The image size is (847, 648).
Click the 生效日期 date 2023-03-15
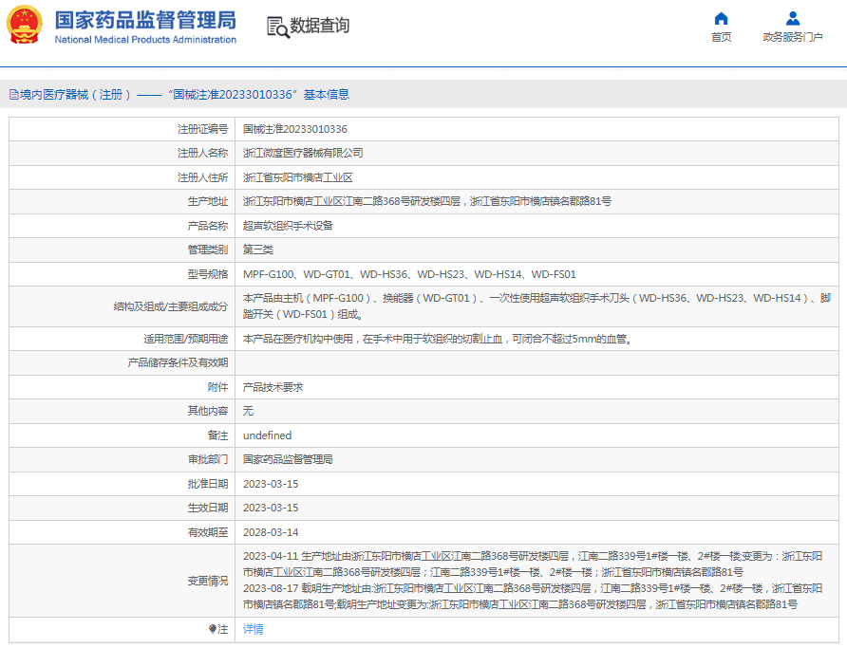pos(270,508)
